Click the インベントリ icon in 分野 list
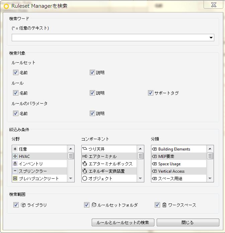225x233 pixels. tap(15, 164)
